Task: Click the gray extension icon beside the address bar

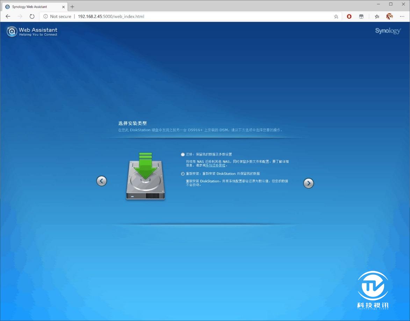Action: pos(361,16)
